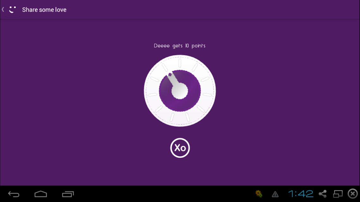360x202 pixels.
Task: Tap the smiley face app logo
Action: [x=13, y=9]
